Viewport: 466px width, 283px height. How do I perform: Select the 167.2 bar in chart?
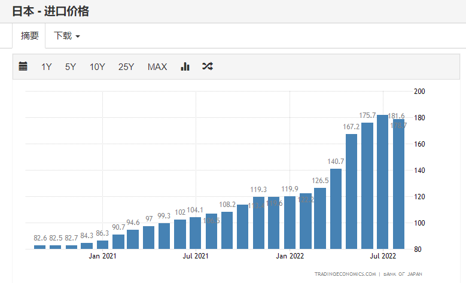352,191
